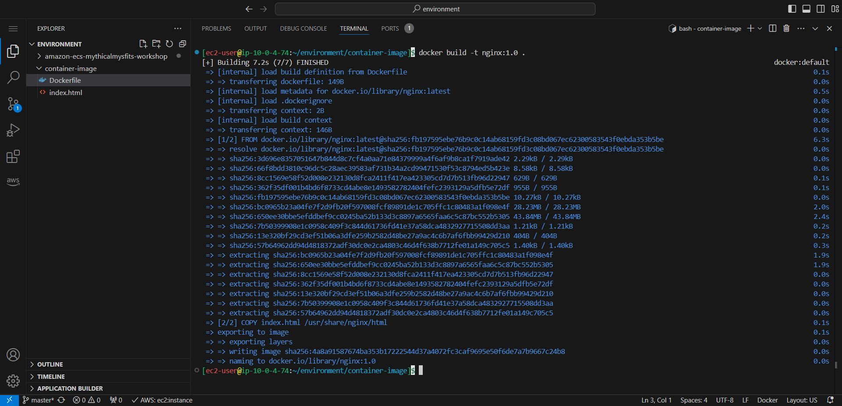Create a new file in Explorer
Image resolution: width=842 pixels, height=406 pixels.
coord(143,44)
